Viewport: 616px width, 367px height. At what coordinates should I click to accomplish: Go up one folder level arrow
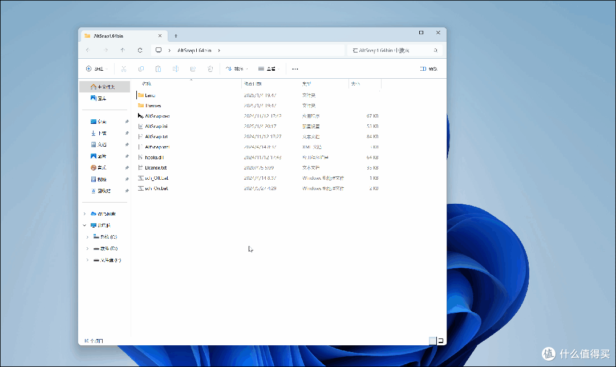click(123, 50)
